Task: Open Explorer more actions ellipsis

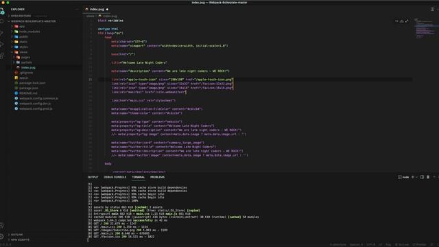Action: tap(77, 9)
